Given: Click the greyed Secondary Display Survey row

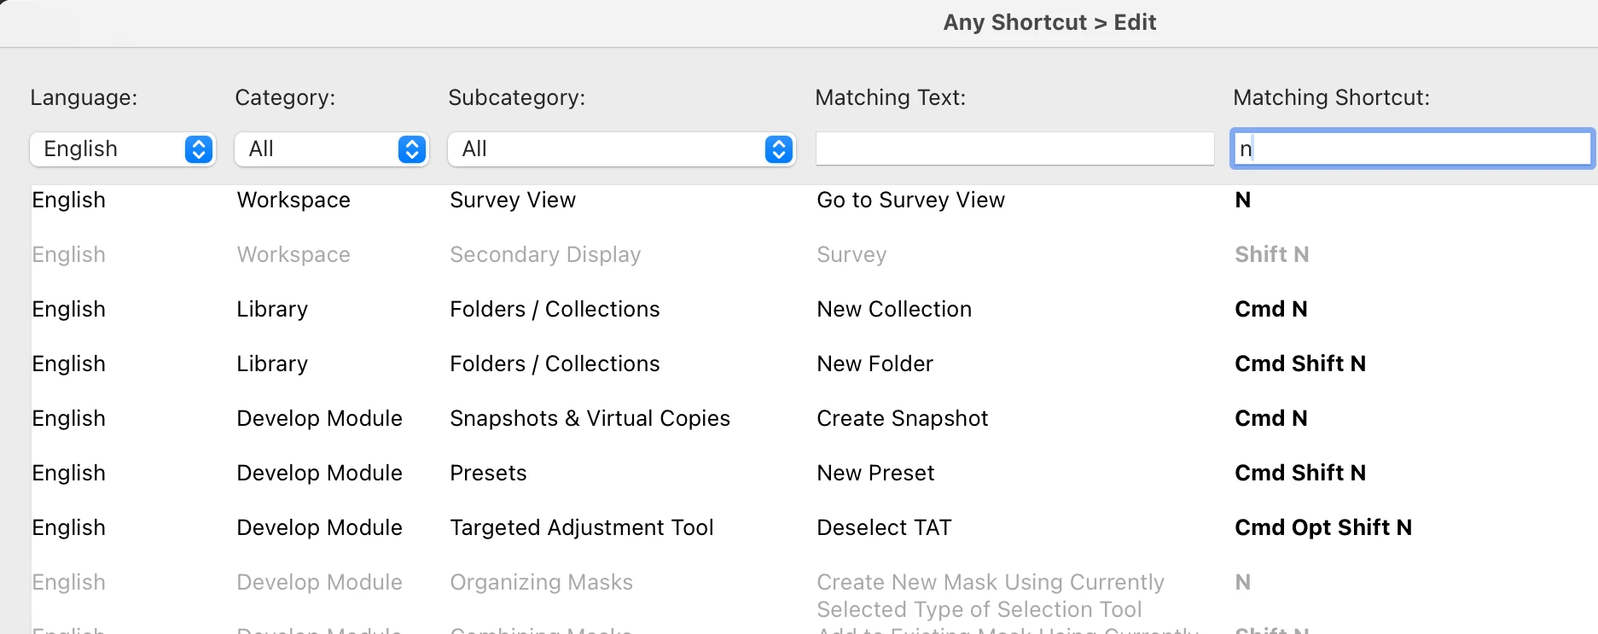Looking at the screenshot, I should [851, 255].
